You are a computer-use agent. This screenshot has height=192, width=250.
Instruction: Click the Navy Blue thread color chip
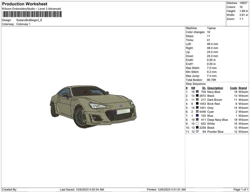pos(197,92)
